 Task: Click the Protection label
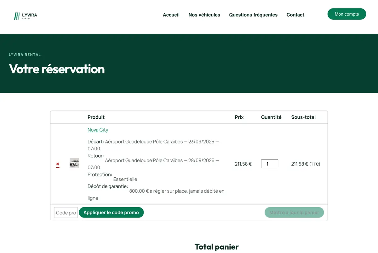point(100,175)
